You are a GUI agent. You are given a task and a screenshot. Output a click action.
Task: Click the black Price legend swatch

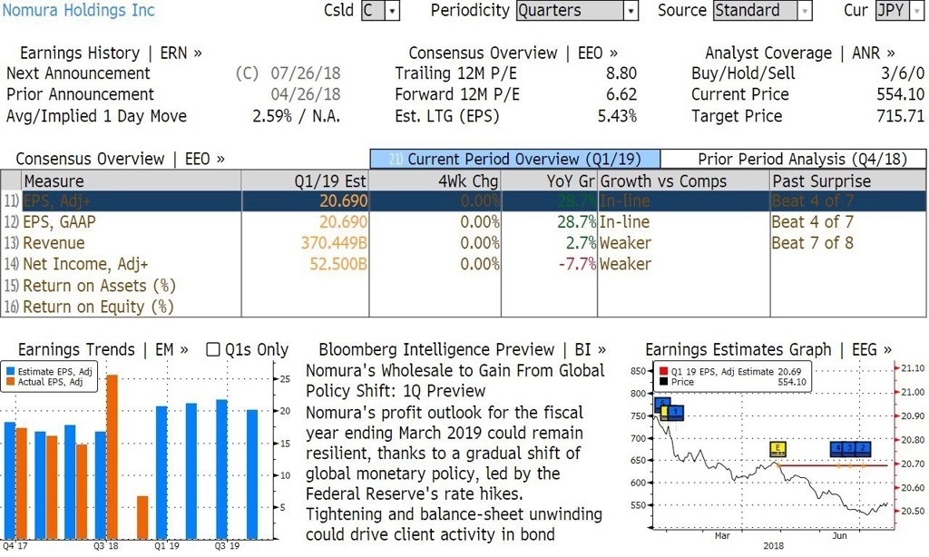663,382
